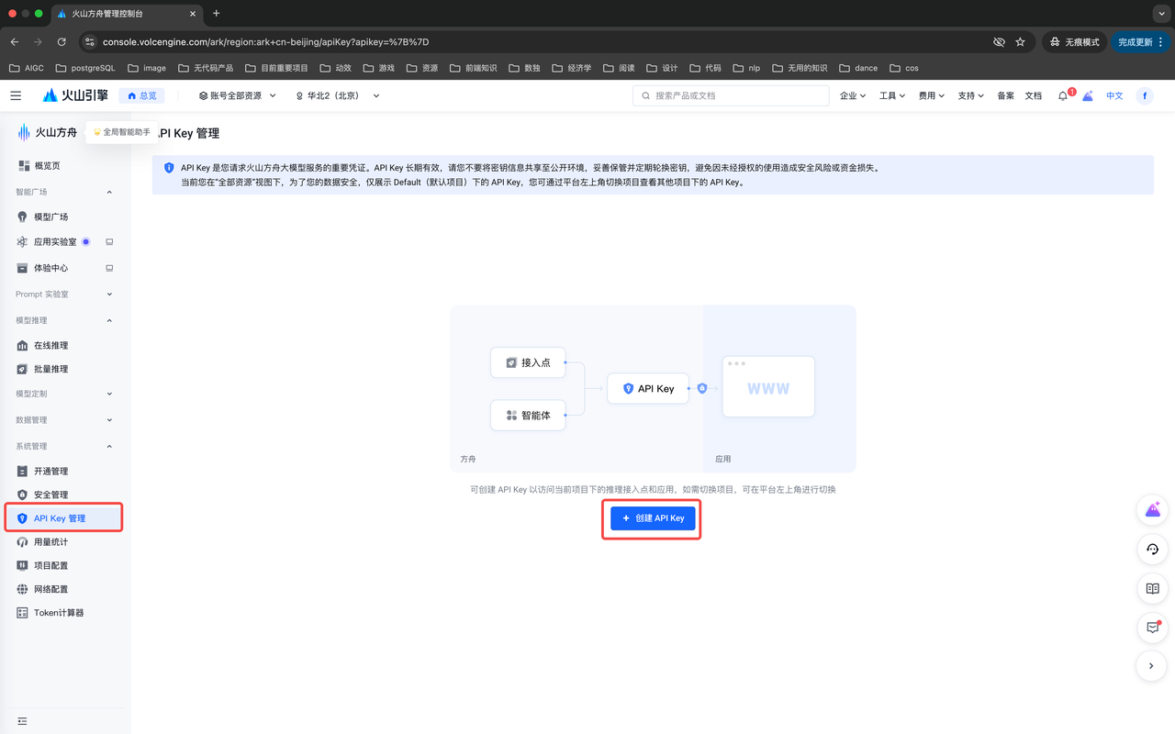Open the 费用 menu
Viewport: 1175px width, 734px height.
(932, 95)
